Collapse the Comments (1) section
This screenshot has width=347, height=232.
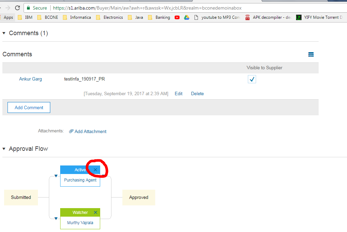click(x=4, y=33)
